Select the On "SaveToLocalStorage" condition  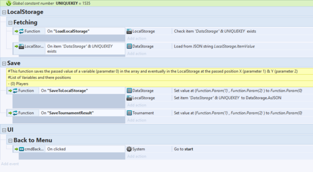82,90
